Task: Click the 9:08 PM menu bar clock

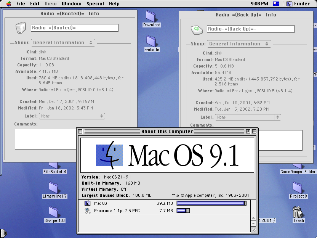Action: click(259, 4)
